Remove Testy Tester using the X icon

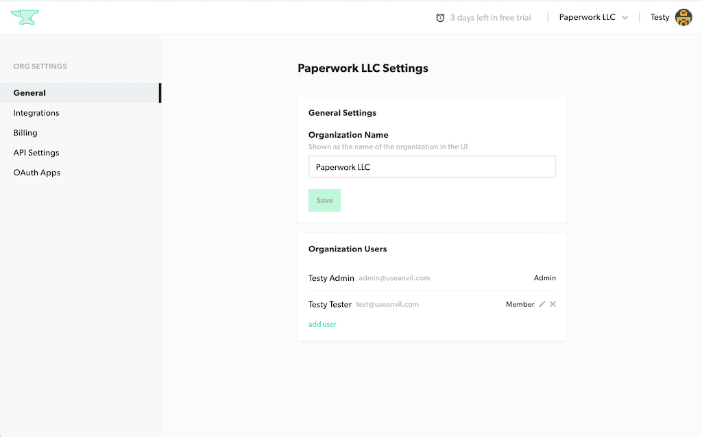coord(553,304)
